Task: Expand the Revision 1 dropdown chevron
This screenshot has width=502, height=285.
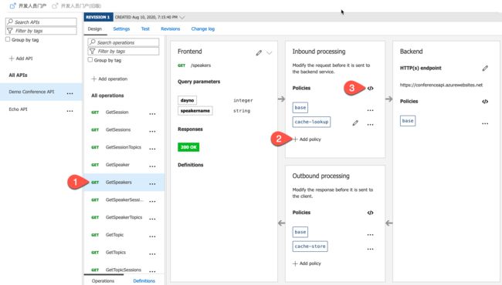Action: pos(182,17)
